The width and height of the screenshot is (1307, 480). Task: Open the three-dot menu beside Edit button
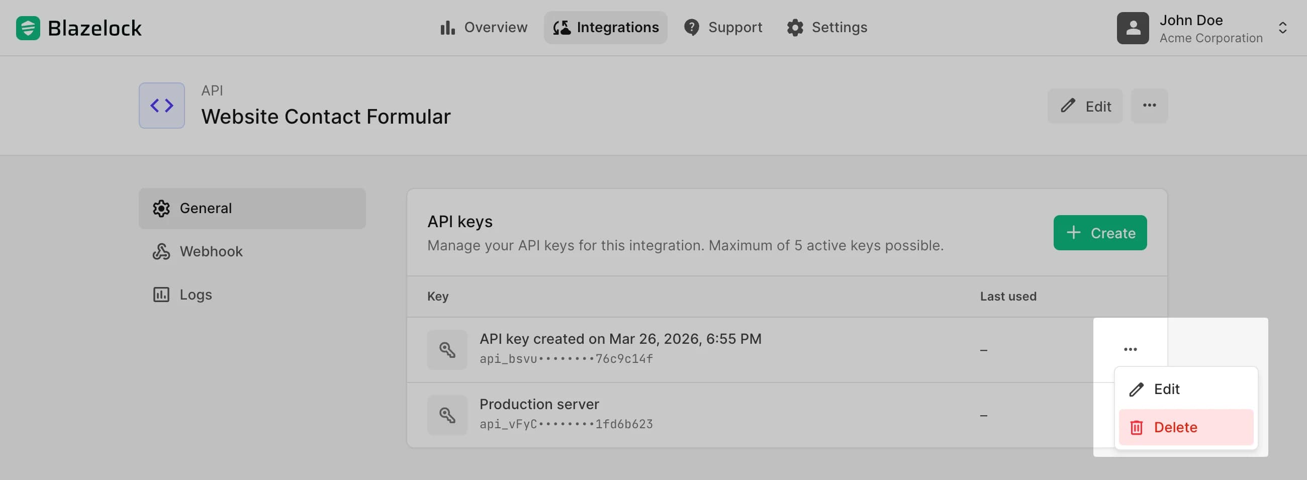pos(1149,106)
